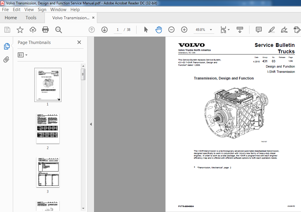Collapse the navigation pane arrow

(91, 124)
